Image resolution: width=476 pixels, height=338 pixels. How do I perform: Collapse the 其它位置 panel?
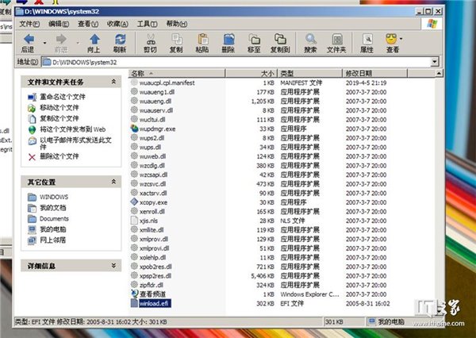[113, 182]
